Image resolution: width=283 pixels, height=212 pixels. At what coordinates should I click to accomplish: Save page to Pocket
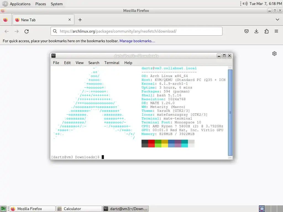(246, 31)
